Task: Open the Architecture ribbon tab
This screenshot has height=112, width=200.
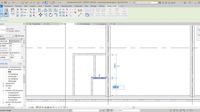Action: [8, 6]
